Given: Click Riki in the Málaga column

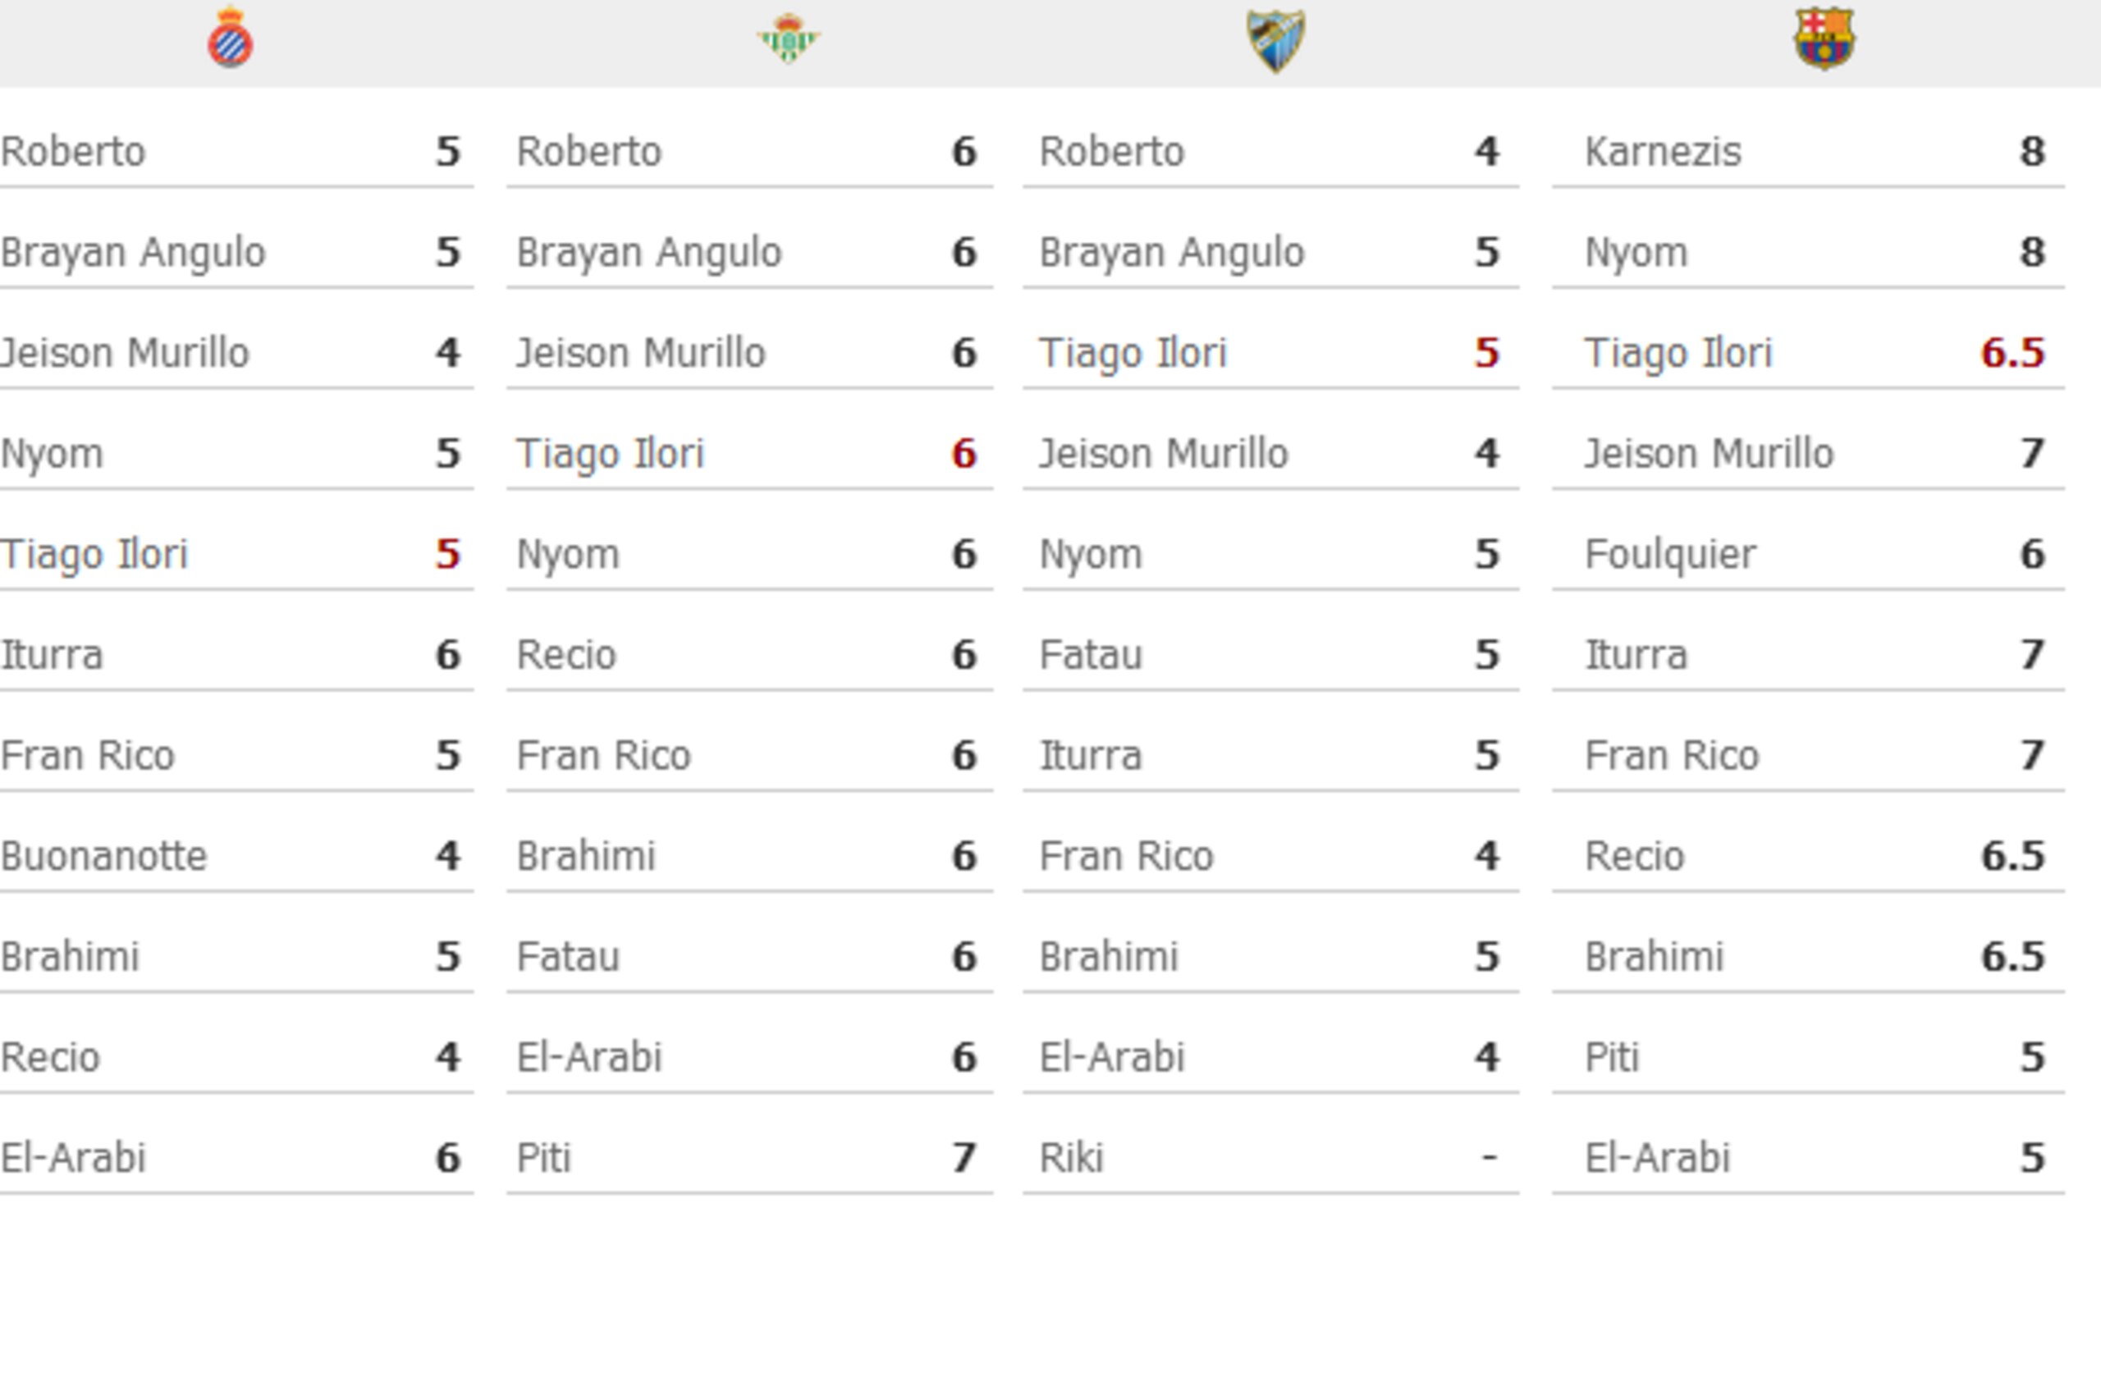Looking at the screenshot, I should click(x=1071, y=1158).
